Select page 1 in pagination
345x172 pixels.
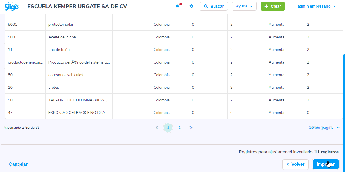[x=168, y=128]
